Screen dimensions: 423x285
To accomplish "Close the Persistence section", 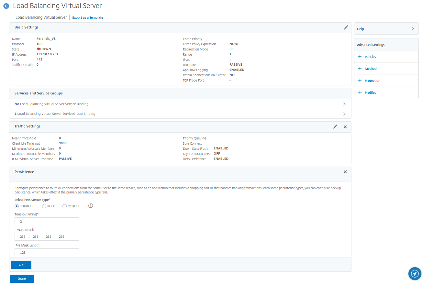I will 345,172.
